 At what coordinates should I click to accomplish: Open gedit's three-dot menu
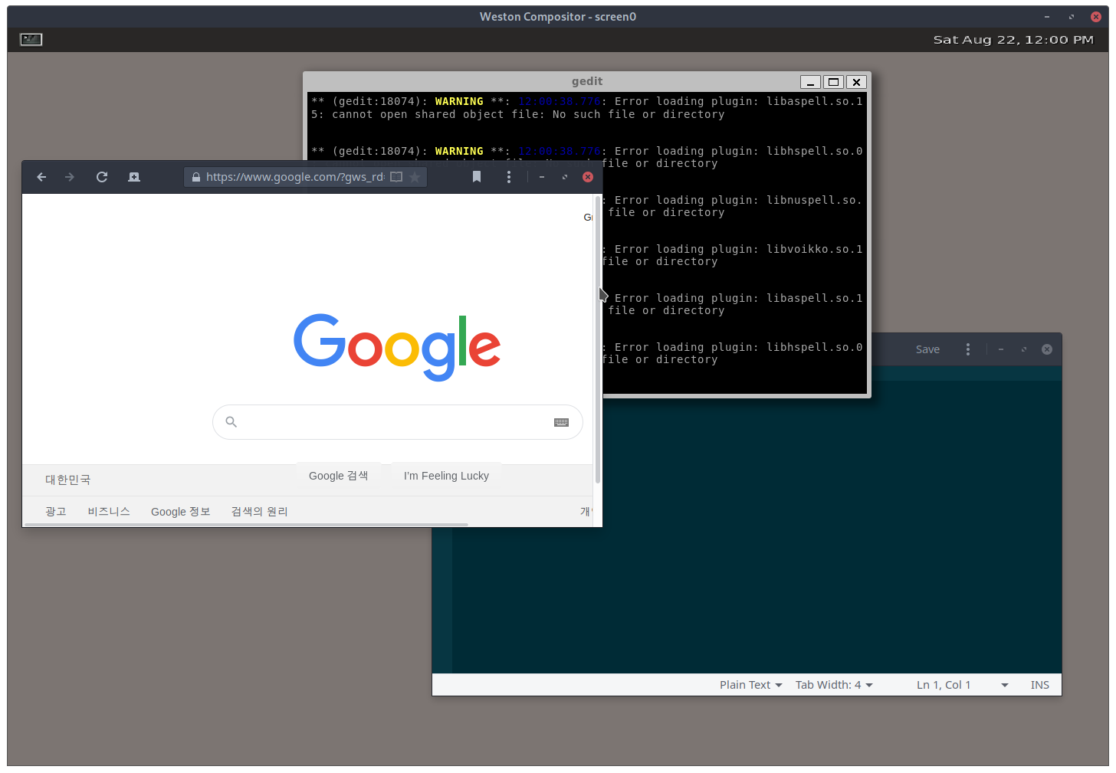click(x=968, y=349)
